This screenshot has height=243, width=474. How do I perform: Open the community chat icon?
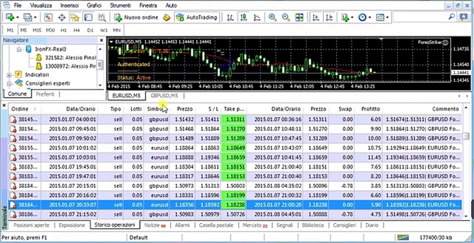click(x=464, y=17)
